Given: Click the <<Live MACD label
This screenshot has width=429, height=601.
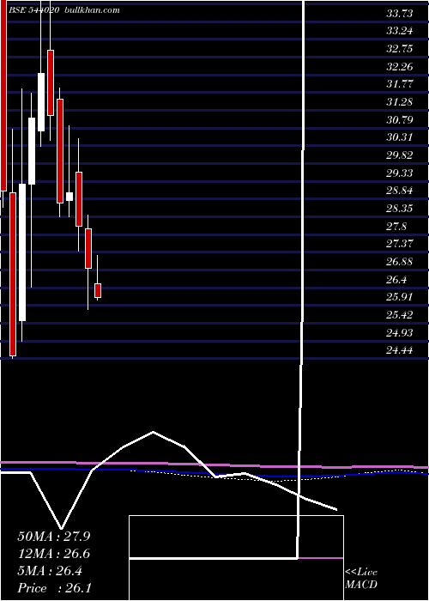Looking at the screenshot, I should click(361, 579).
